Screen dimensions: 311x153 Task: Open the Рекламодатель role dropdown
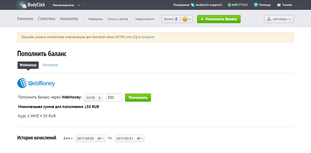[66, 5]
